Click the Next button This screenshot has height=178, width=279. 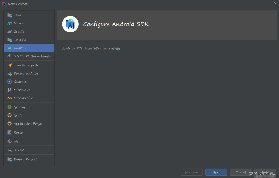point(216,172)
